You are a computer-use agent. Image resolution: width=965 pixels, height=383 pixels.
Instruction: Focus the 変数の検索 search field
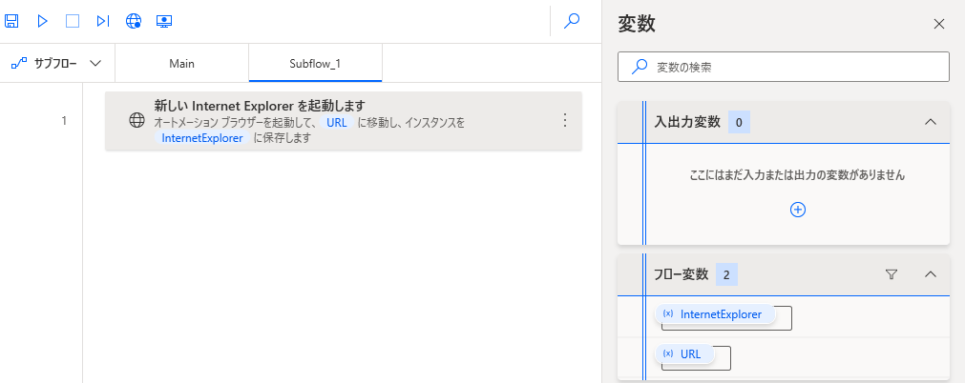pos(784,67)
